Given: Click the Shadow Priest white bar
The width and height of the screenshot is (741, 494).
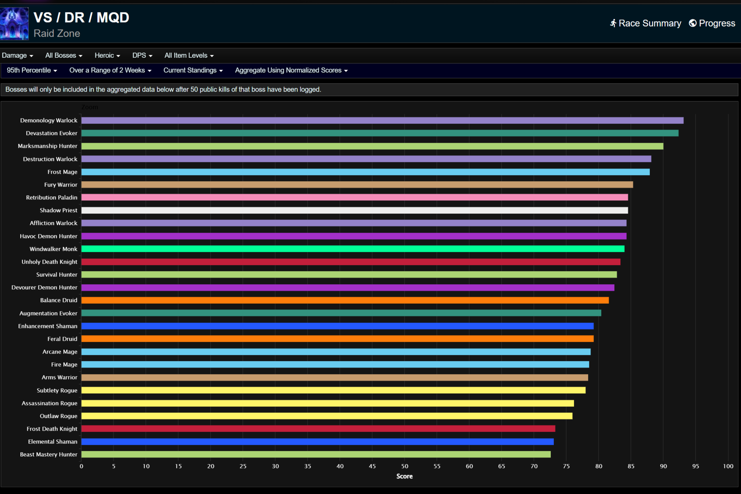Looking at the screenshot, I should [x=354, y=210].
